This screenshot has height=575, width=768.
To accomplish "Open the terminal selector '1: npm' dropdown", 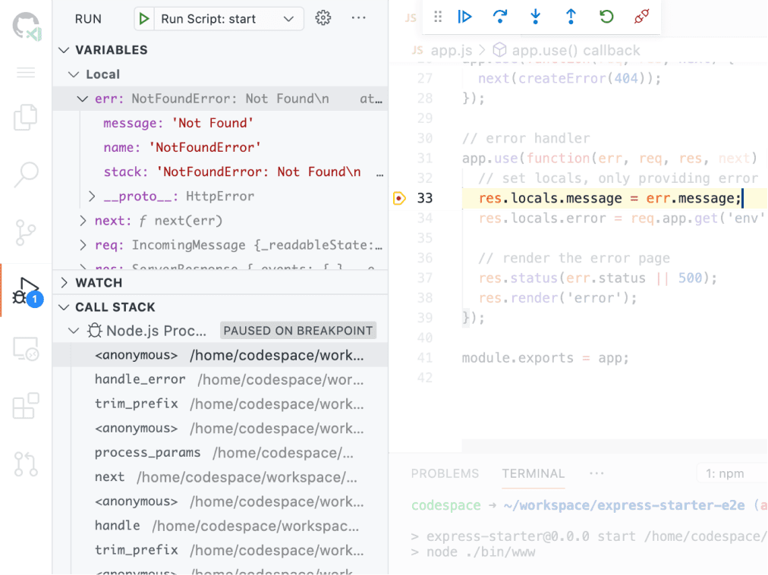I will pyautogui.click(x=732, y=473).
